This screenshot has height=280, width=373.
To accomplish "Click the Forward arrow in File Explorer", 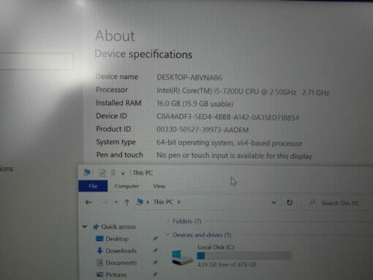I will tap(105, 203).
